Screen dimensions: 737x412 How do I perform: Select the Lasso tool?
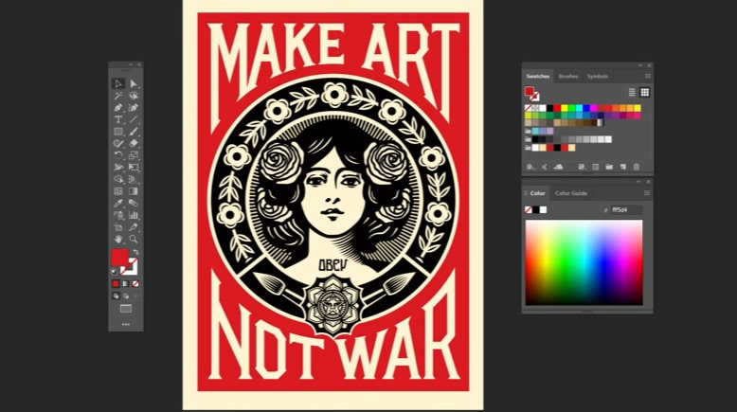pos(134,96)
